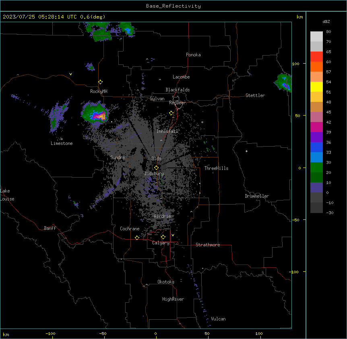
Task: Click the asterisk marker above Limestone
Action: (x=62, y=139)
